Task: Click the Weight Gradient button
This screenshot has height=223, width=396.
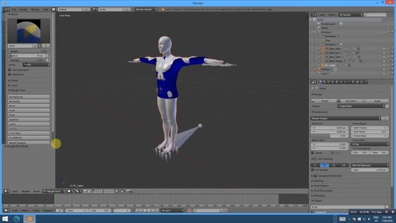Action: click(29, 142)
